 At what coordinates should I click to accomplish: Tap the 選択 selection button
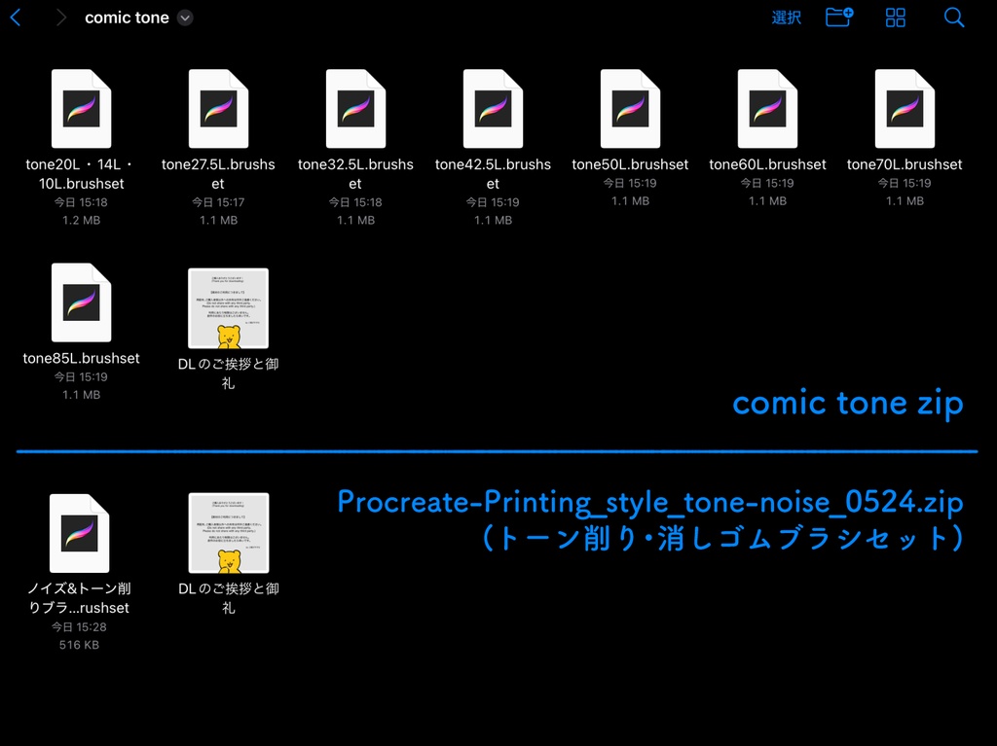(x=786, y=17)
